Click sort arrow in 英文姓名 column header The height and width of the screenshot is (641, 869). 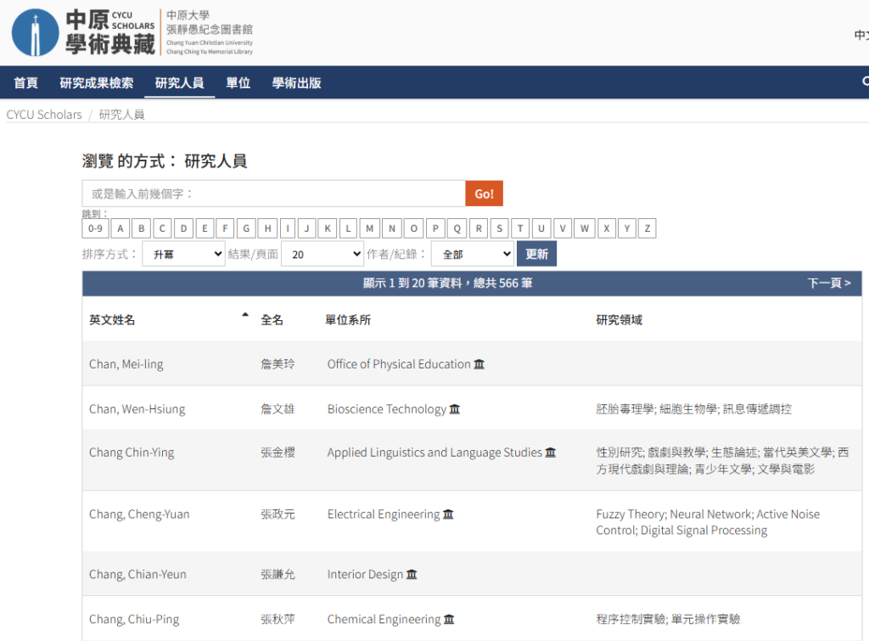click(245, 315)
